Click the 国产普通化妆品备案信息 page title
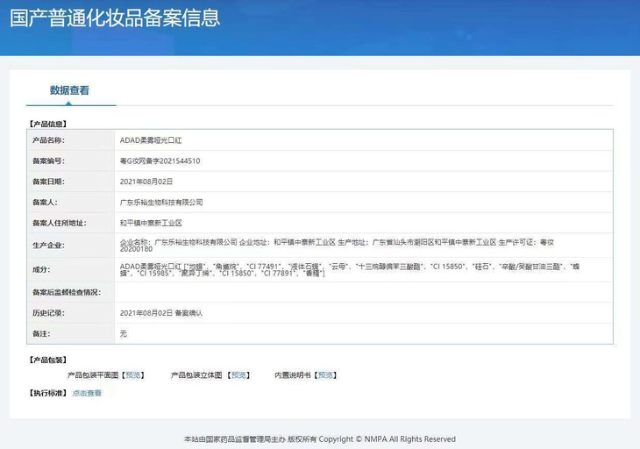Screen dimensions: 640x449 pos(115,18)
